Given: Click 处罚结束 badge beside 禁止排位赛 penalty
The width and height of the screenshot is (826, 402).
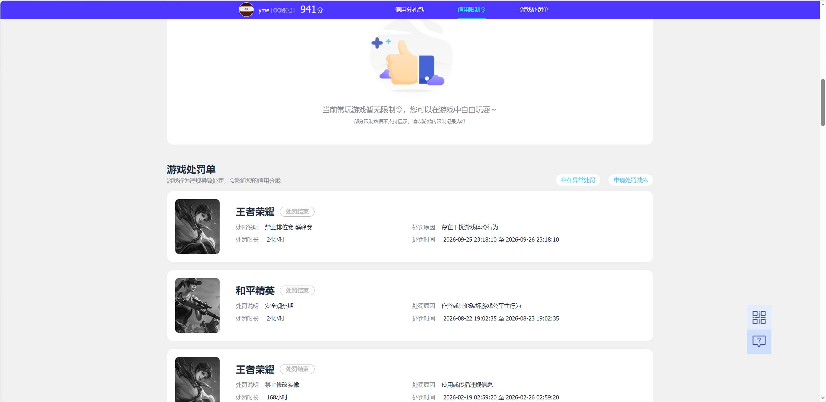Looking at the screenshot, I should point(297,212).
